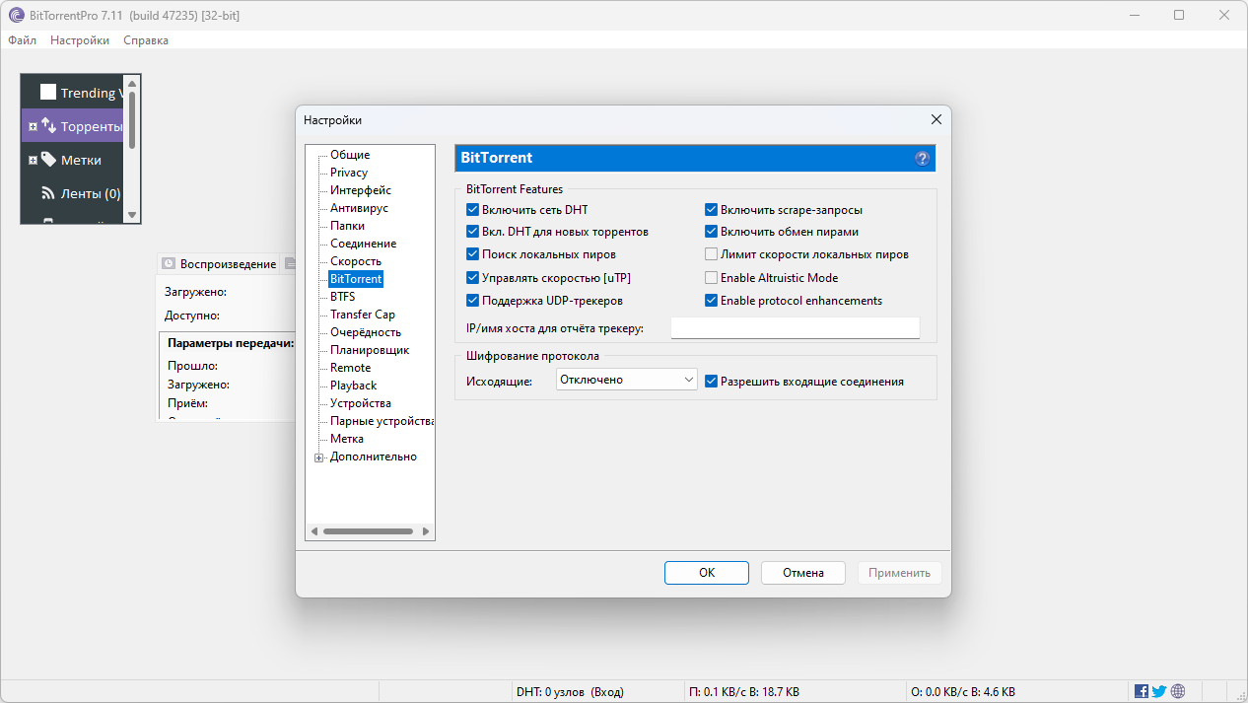Select Transfer Cap in settings tree

(363, 315)
